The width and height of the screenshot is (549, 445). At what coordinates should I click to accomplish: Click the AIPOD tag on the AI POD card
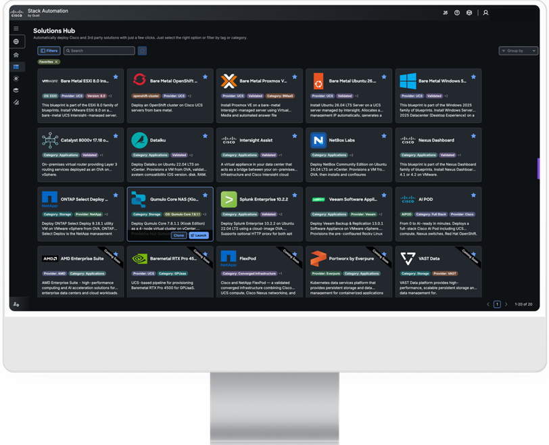[406, 214]
